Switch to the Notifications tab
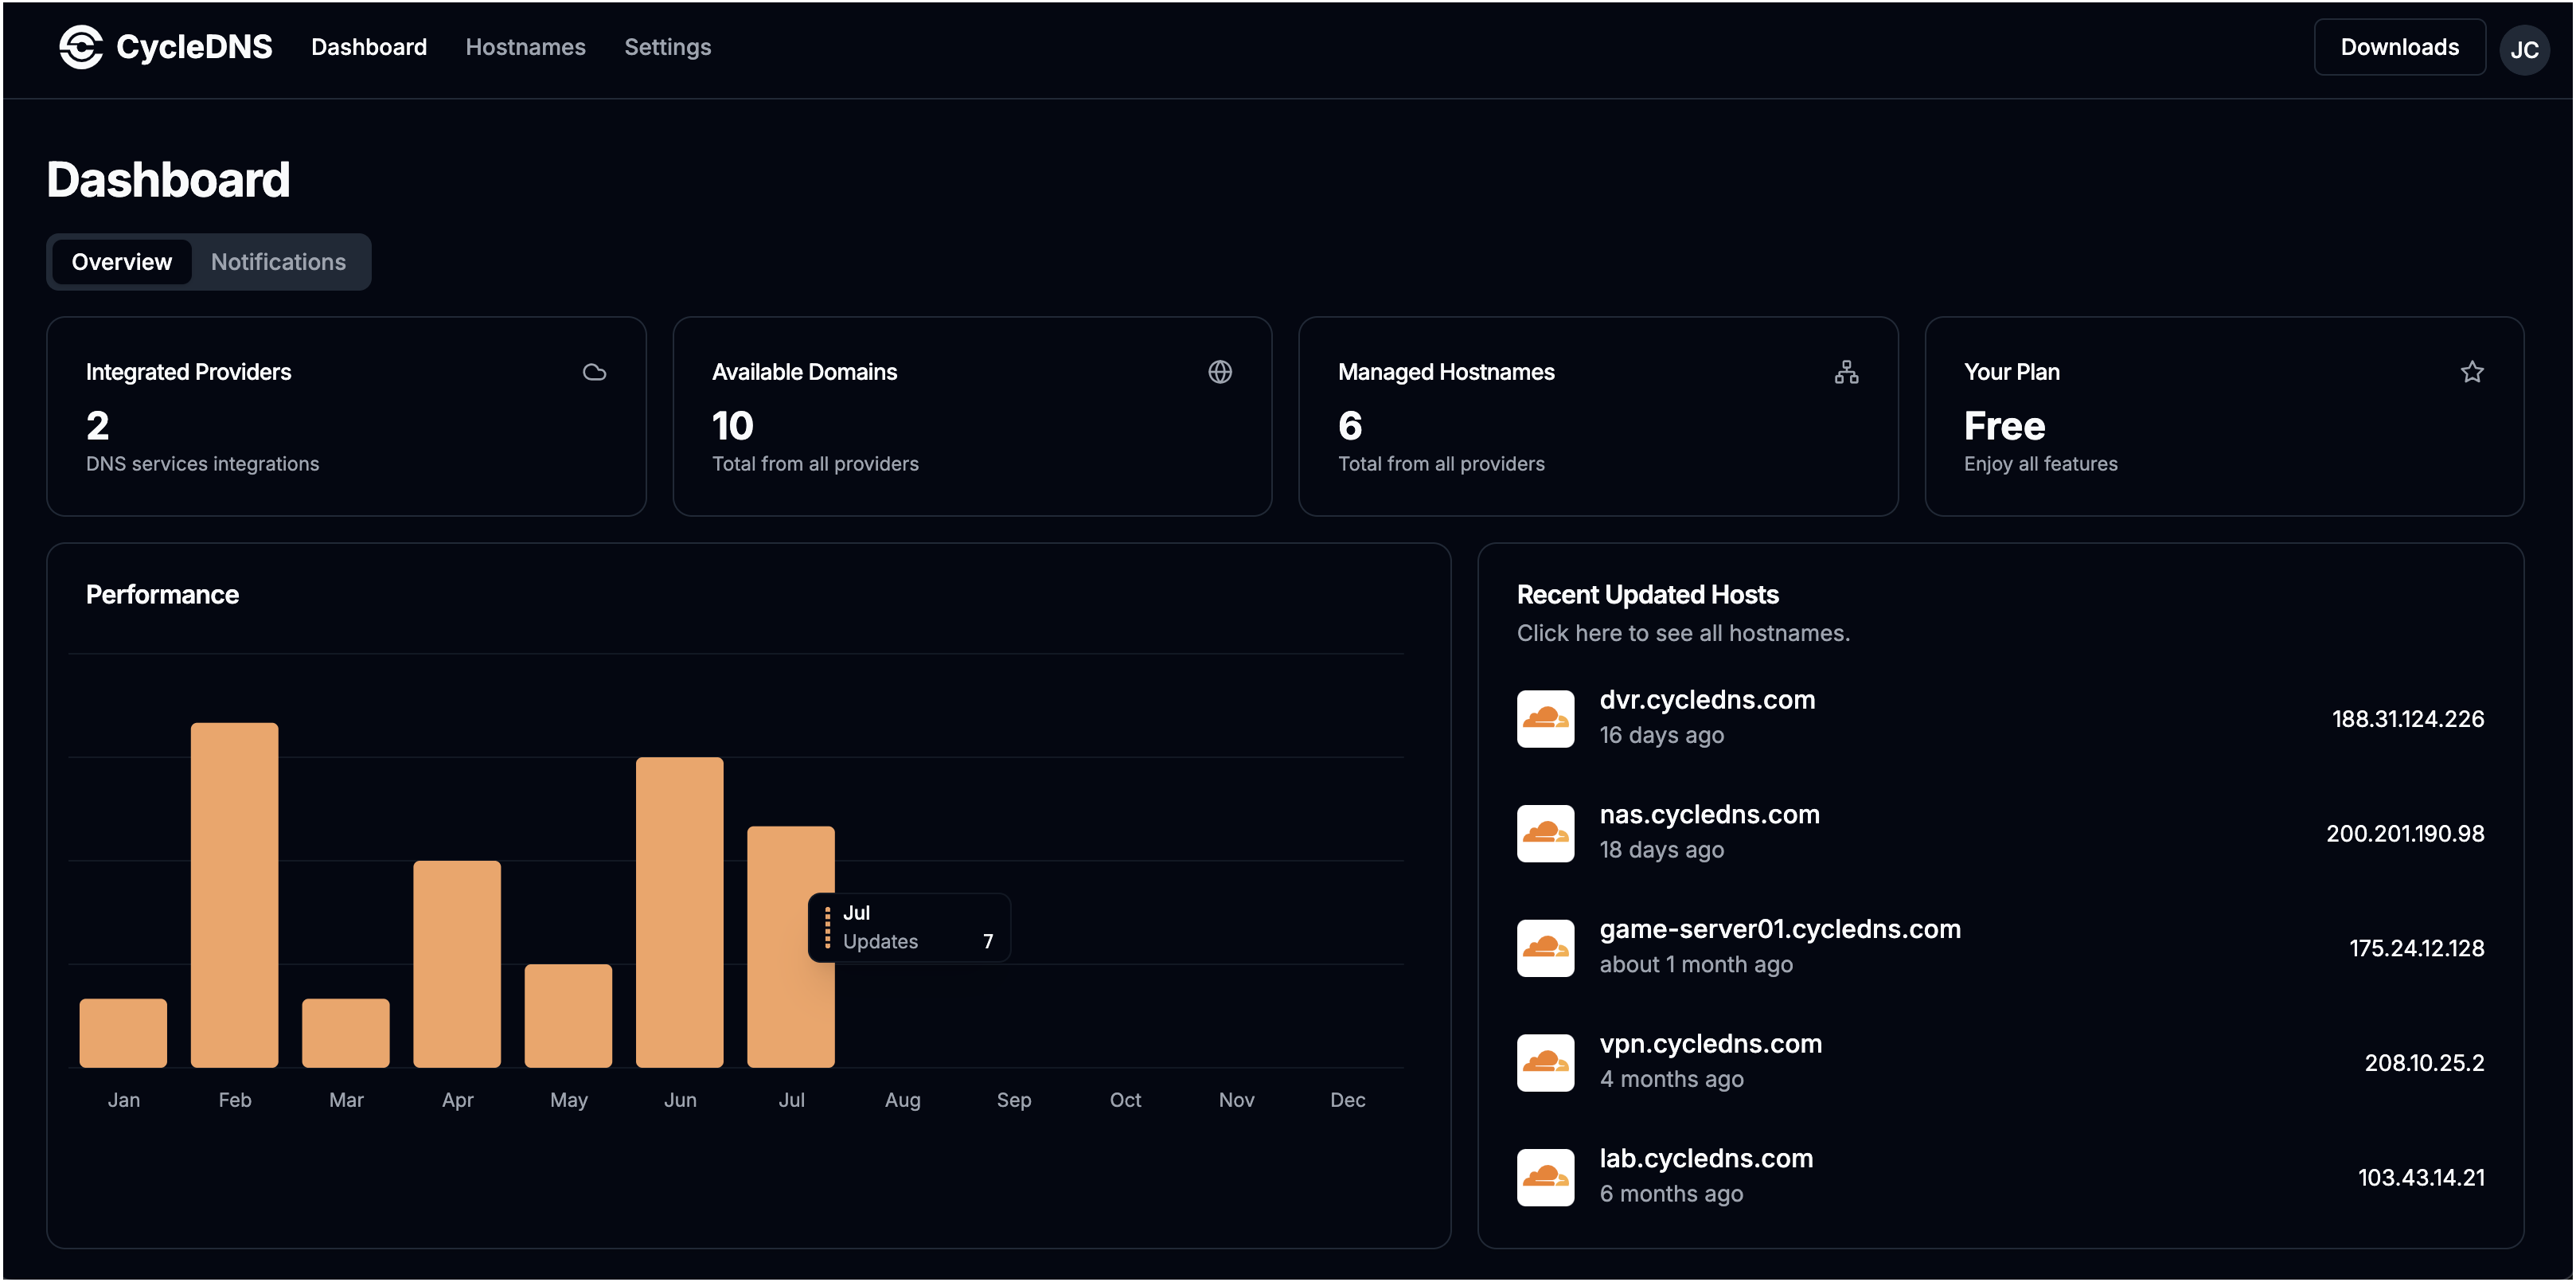Image resolution: width=2576 pixels, height=1282 pixels. coord(277,261)
